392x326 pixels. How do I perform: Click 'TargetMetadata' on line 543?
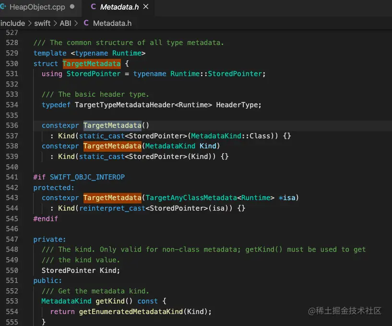coord(112,198)
